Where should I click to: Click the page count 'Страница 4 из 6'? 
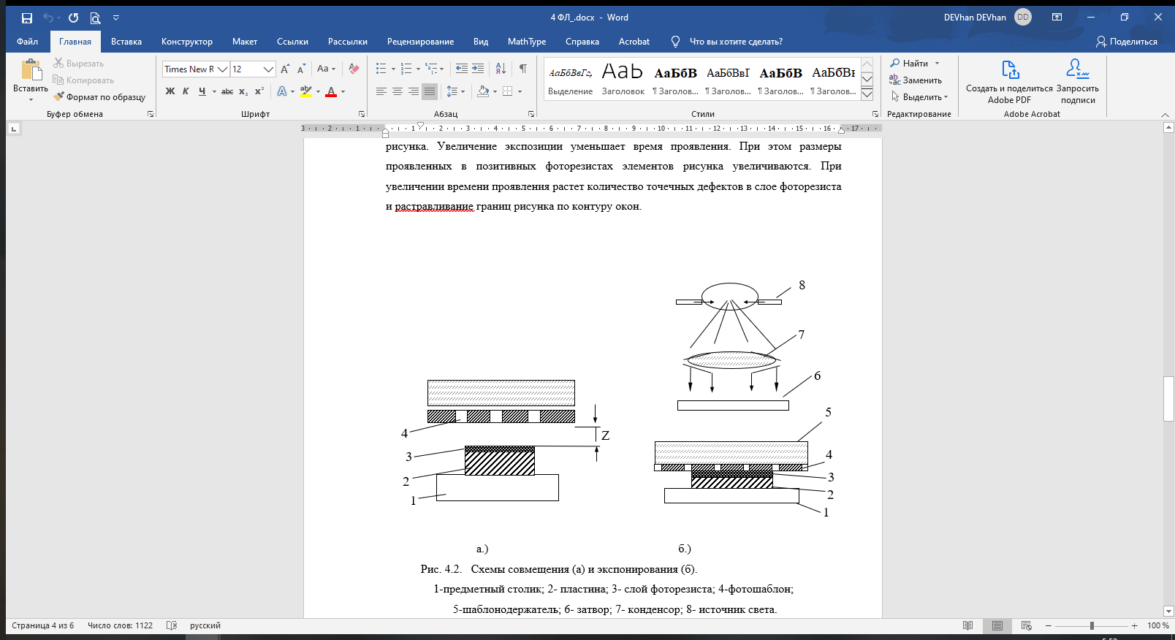43,625
